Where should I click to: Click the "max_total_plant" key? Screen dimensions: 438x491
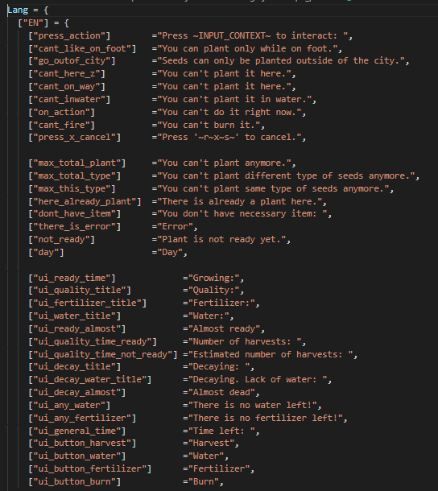tap(77, 163)
